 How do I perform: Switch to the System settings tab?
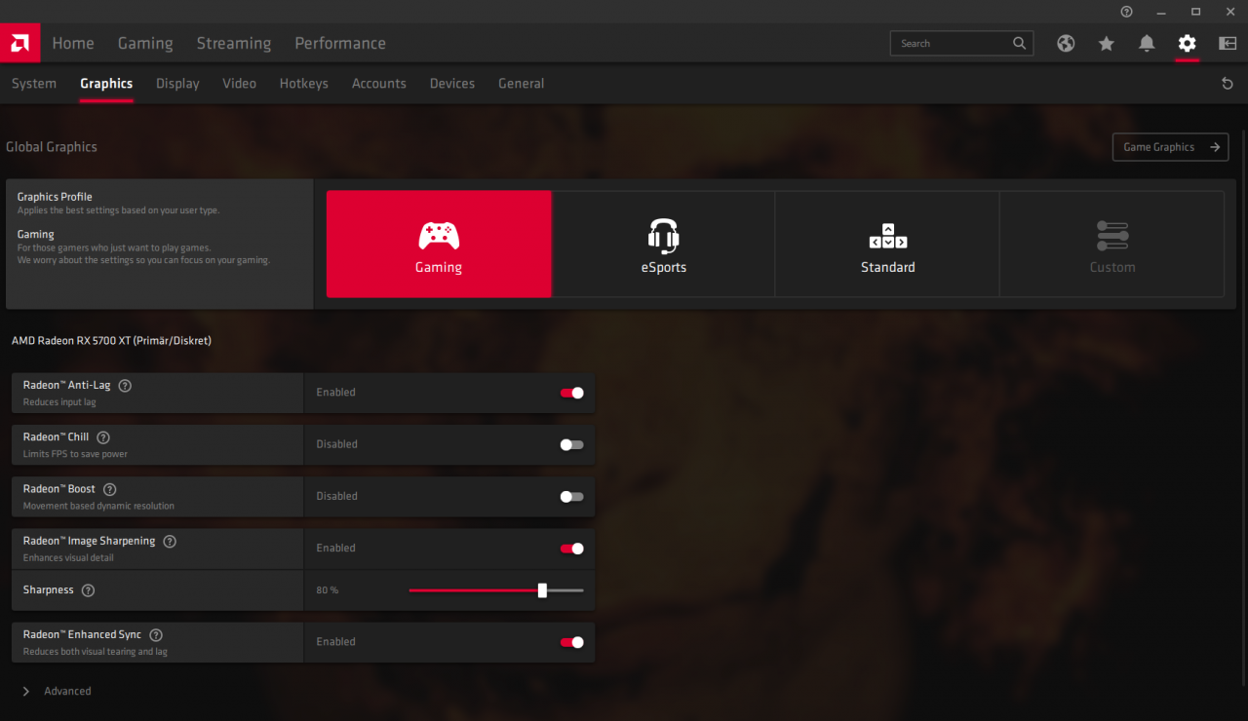pos(34,84)
